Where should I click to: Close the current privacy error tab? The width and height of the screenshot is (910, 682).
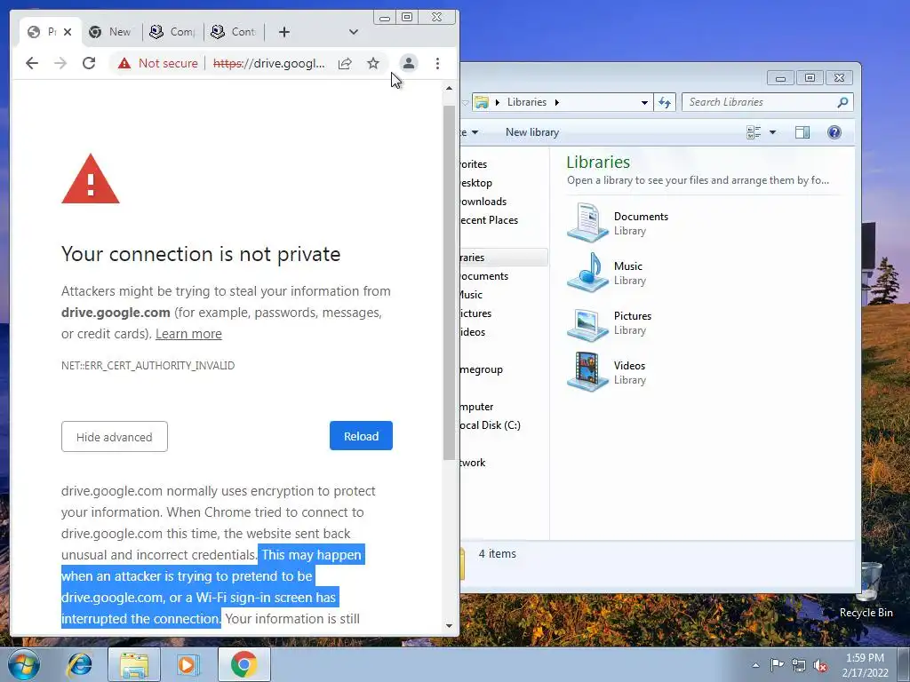point(68,32)
